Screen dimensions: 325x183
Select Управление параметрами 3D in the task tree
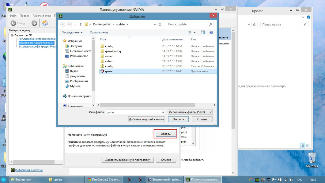tap(36, 43)
